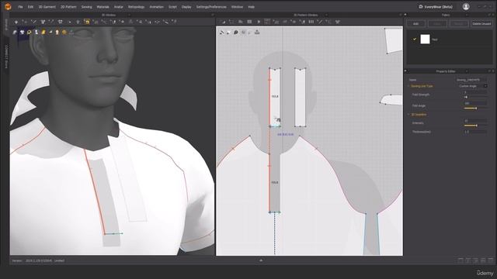This screenshot has width=497, height=279.
Task: Open the Sewing menu
Action: click(x=86, y=7)
